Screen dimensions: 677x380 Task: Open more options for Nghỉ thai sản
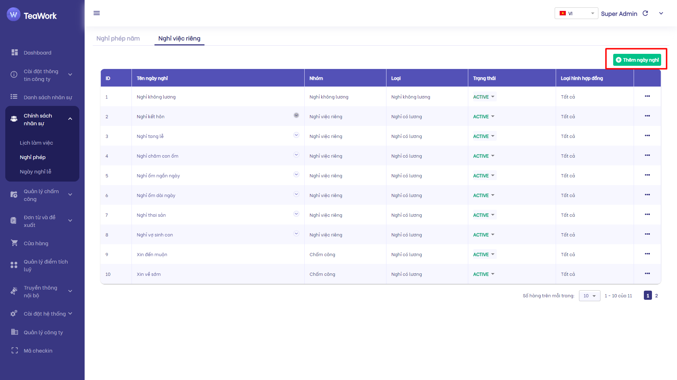647,214
